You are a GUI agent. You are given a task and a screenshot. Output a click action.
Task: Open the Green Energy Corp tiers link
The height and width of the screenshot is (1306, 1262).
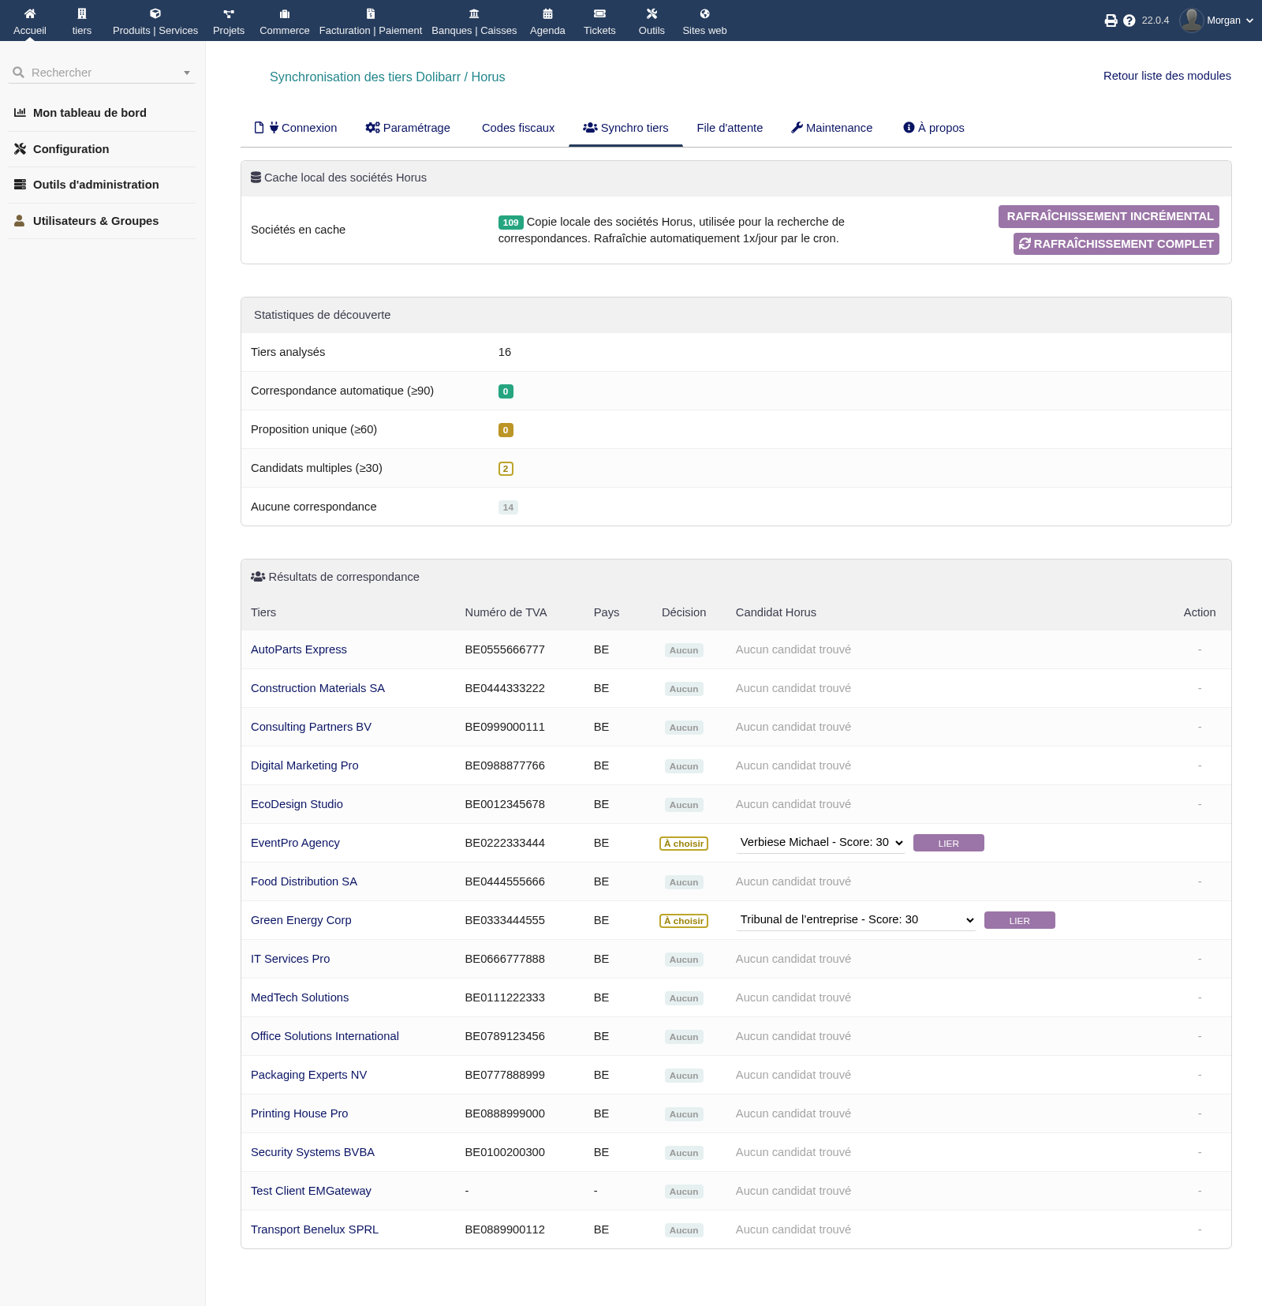pyautogui.click(x=301, y=920)
